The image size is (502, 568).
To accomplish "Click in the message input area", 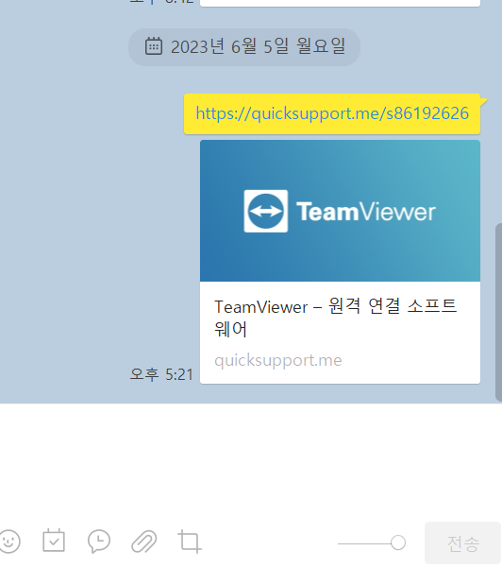I will pos(249,460).
